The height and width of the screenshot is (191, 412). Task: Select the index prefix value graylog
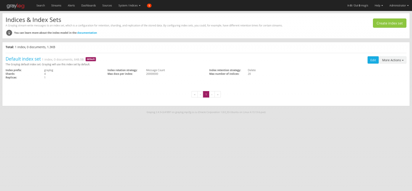(49, 70)
